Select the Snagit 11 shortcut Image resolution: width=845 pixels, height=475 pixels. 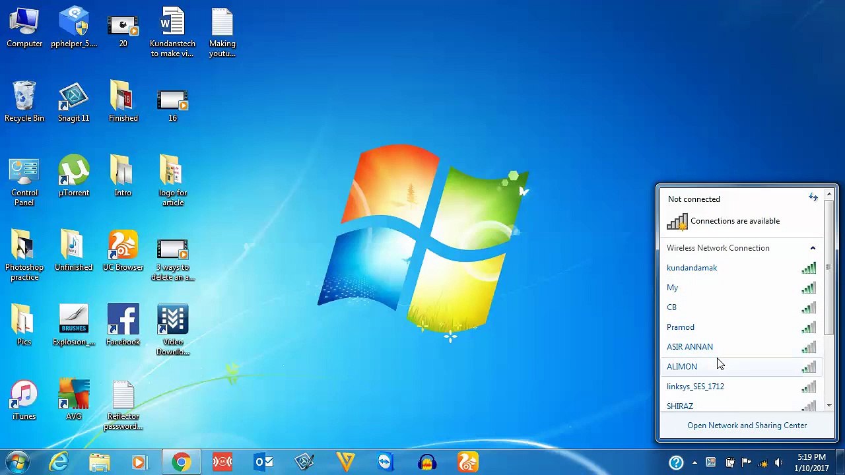click(73, 102)
